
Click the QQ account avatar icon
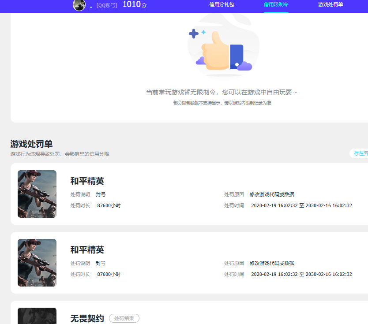(x=79, y=5)
